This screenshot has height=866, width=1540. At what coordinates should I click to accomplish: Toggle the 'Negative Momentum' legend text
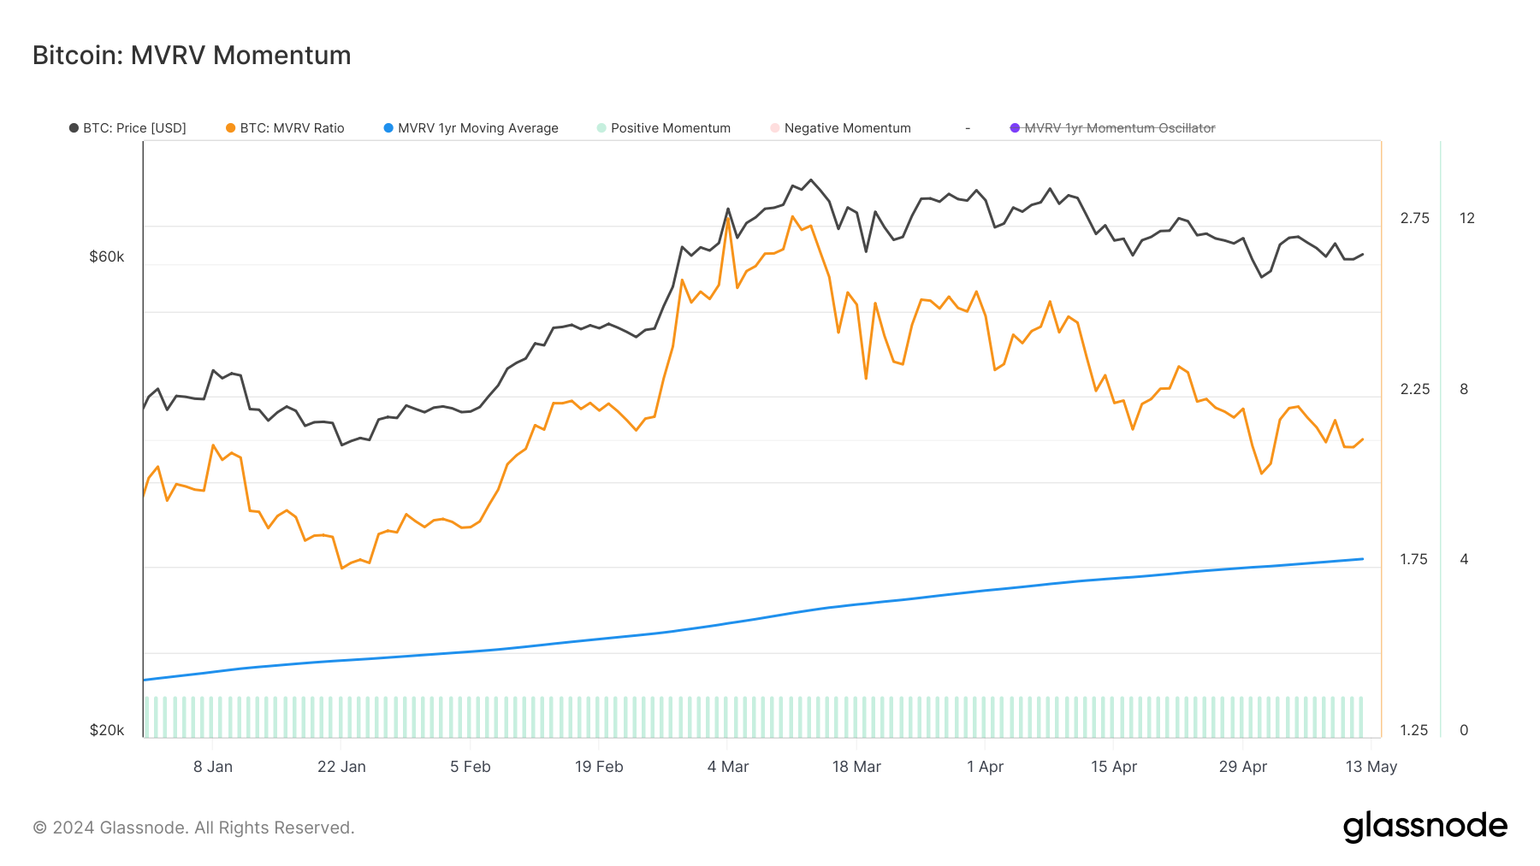[x=847, y=128]
